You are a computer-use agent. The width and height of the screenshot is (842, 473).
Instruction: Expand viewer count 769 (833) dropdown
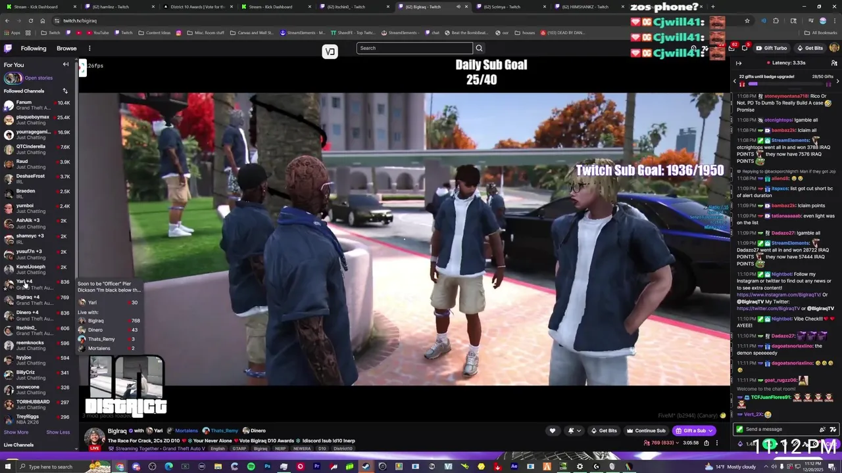pyautogui.click(x=661, y=443)
